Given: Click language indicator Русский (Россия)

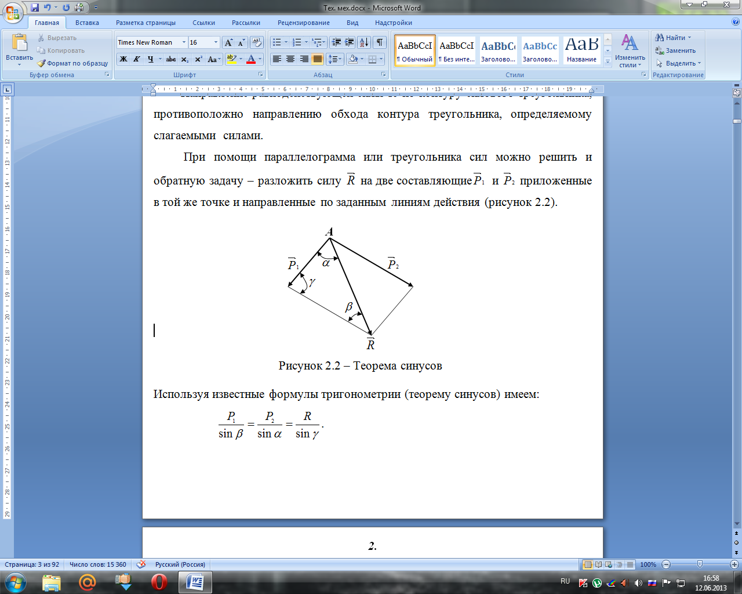Looking at the screenshot, I should pos(180,564).
